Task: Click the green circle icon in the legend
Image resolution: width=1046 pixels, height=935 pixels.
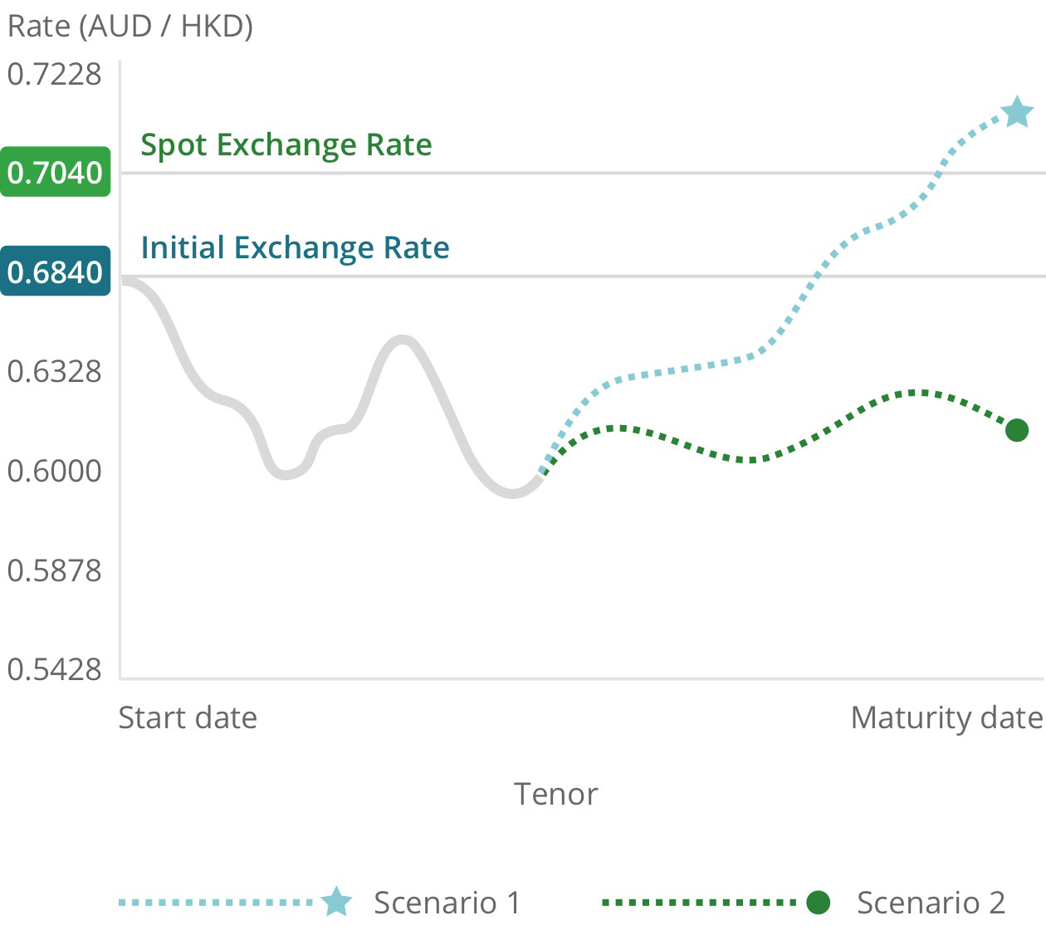Action: (x=819, y=902)
